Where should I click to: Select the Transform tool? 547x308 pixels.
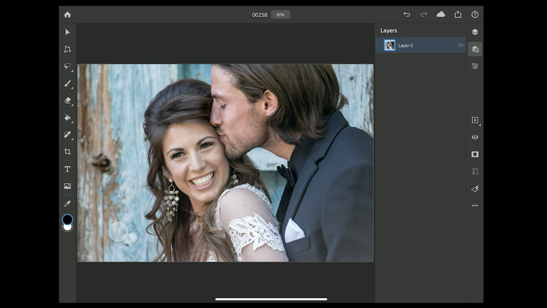click(68, 49)
